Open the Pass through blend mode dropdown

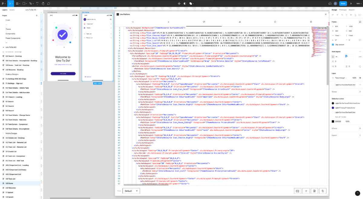tap(340, 78)
